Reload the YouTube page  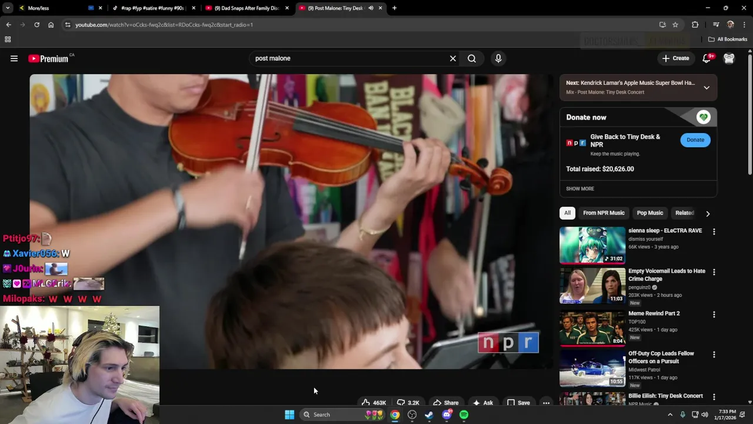[x=36, y=25]
